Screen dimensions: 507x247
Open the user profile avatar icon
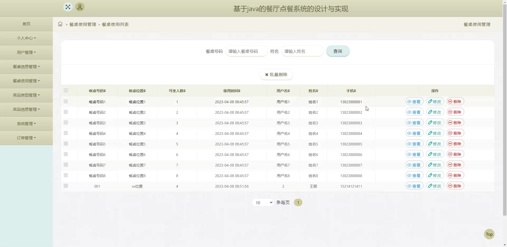click(x=80, y=7)
